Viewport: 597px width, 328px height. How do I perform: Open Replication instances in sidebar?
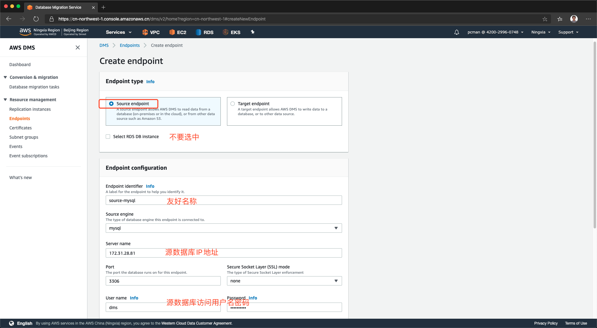(30, 109)
